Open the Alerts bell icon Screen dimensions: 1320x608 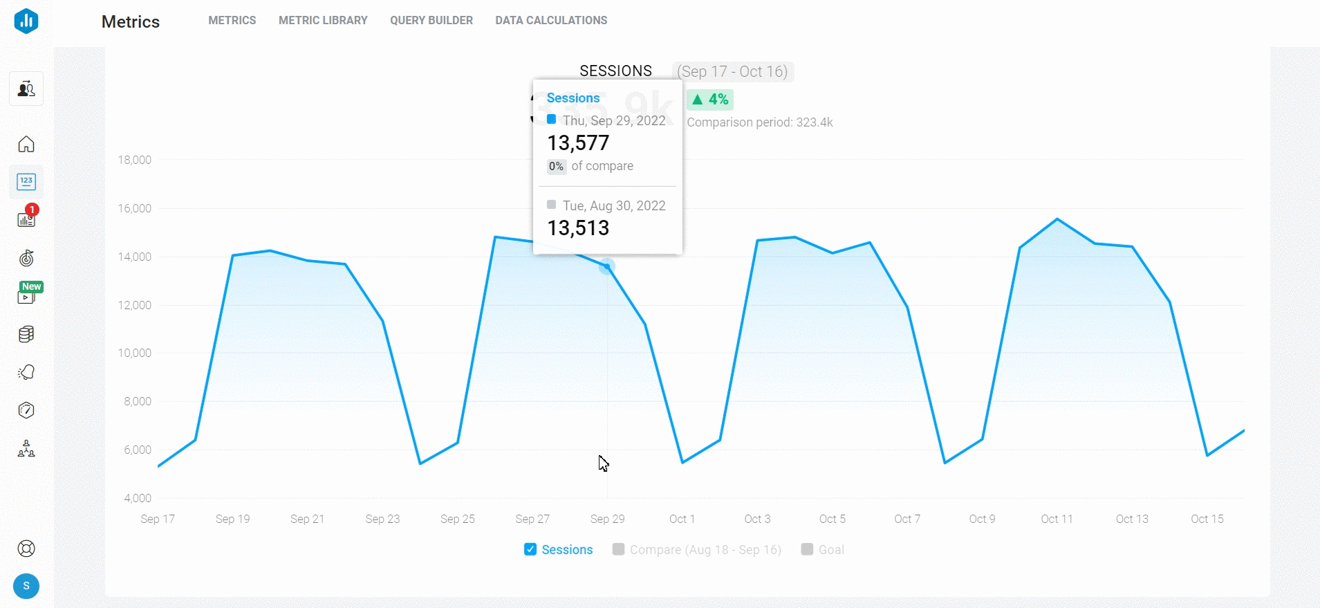coord(26,372)
